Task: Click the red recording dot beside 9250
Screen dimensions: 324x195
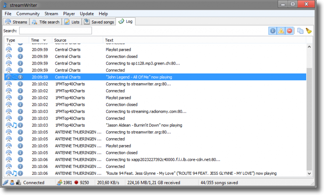Action: (76, 182)
